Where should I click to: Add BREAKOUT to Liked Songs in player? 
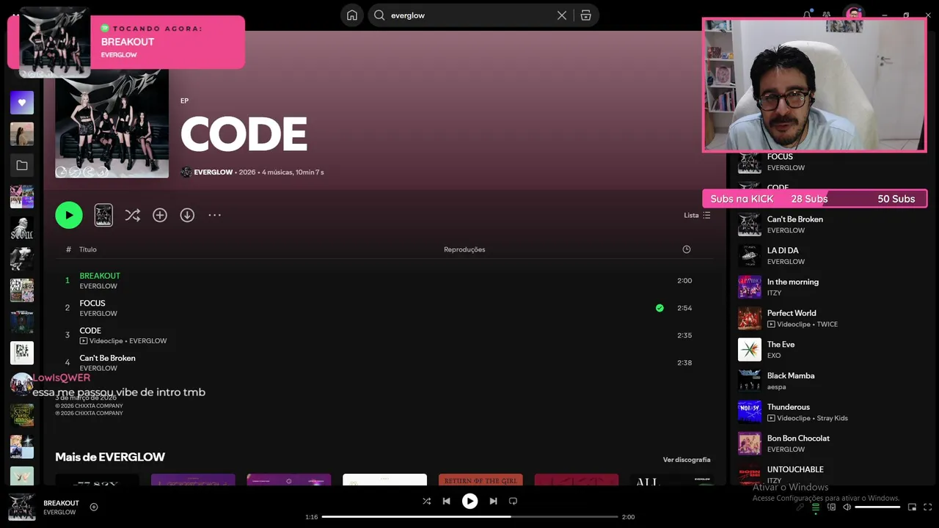[x=94, y=507]
